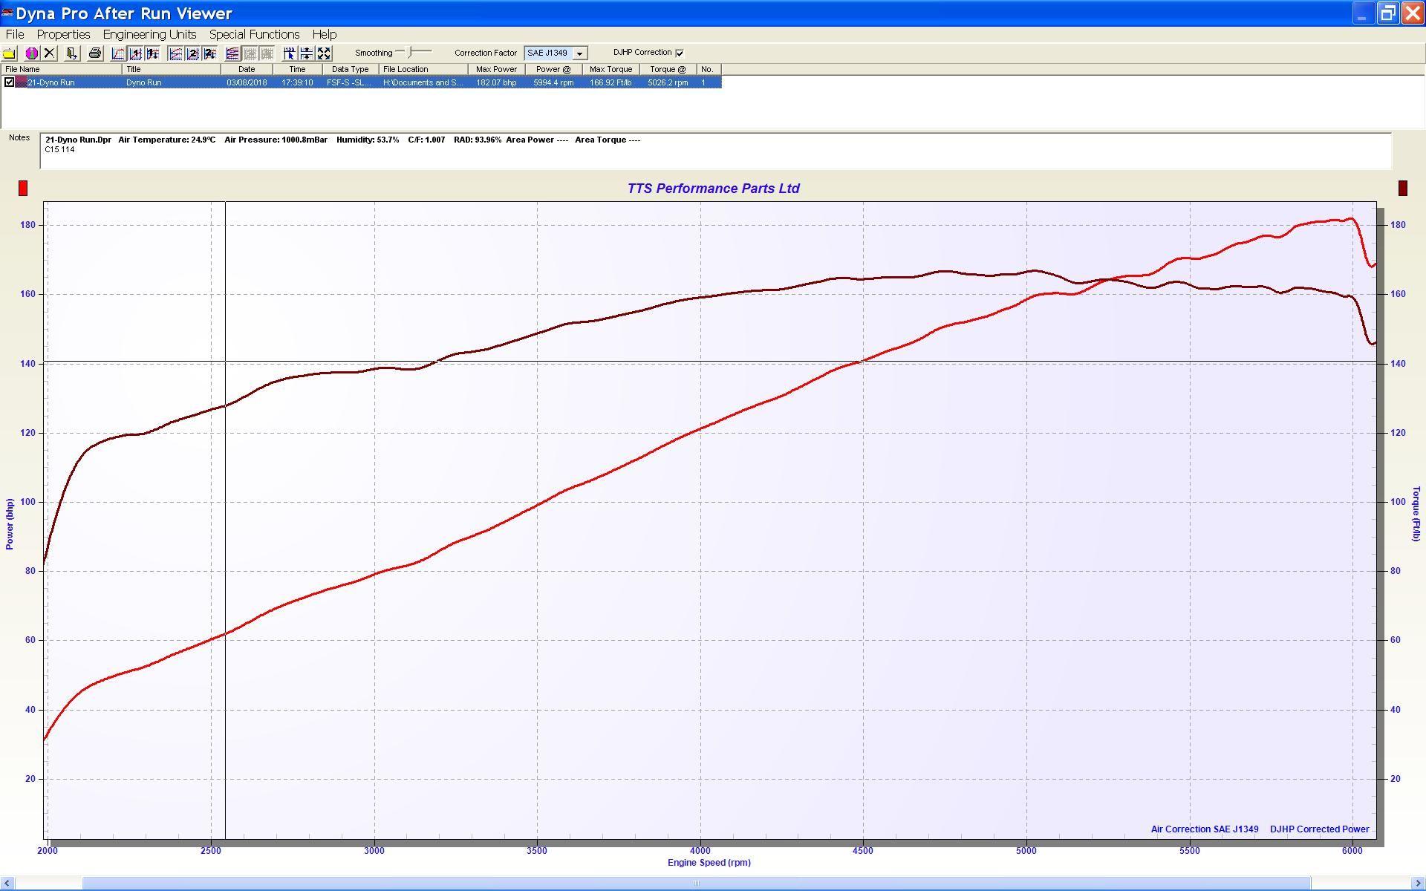Image resolution: width=1426 pixels, height=891 pixels.
Task: Click the black X remove icon
Action: pyautogui.click(x=49, y=53)
